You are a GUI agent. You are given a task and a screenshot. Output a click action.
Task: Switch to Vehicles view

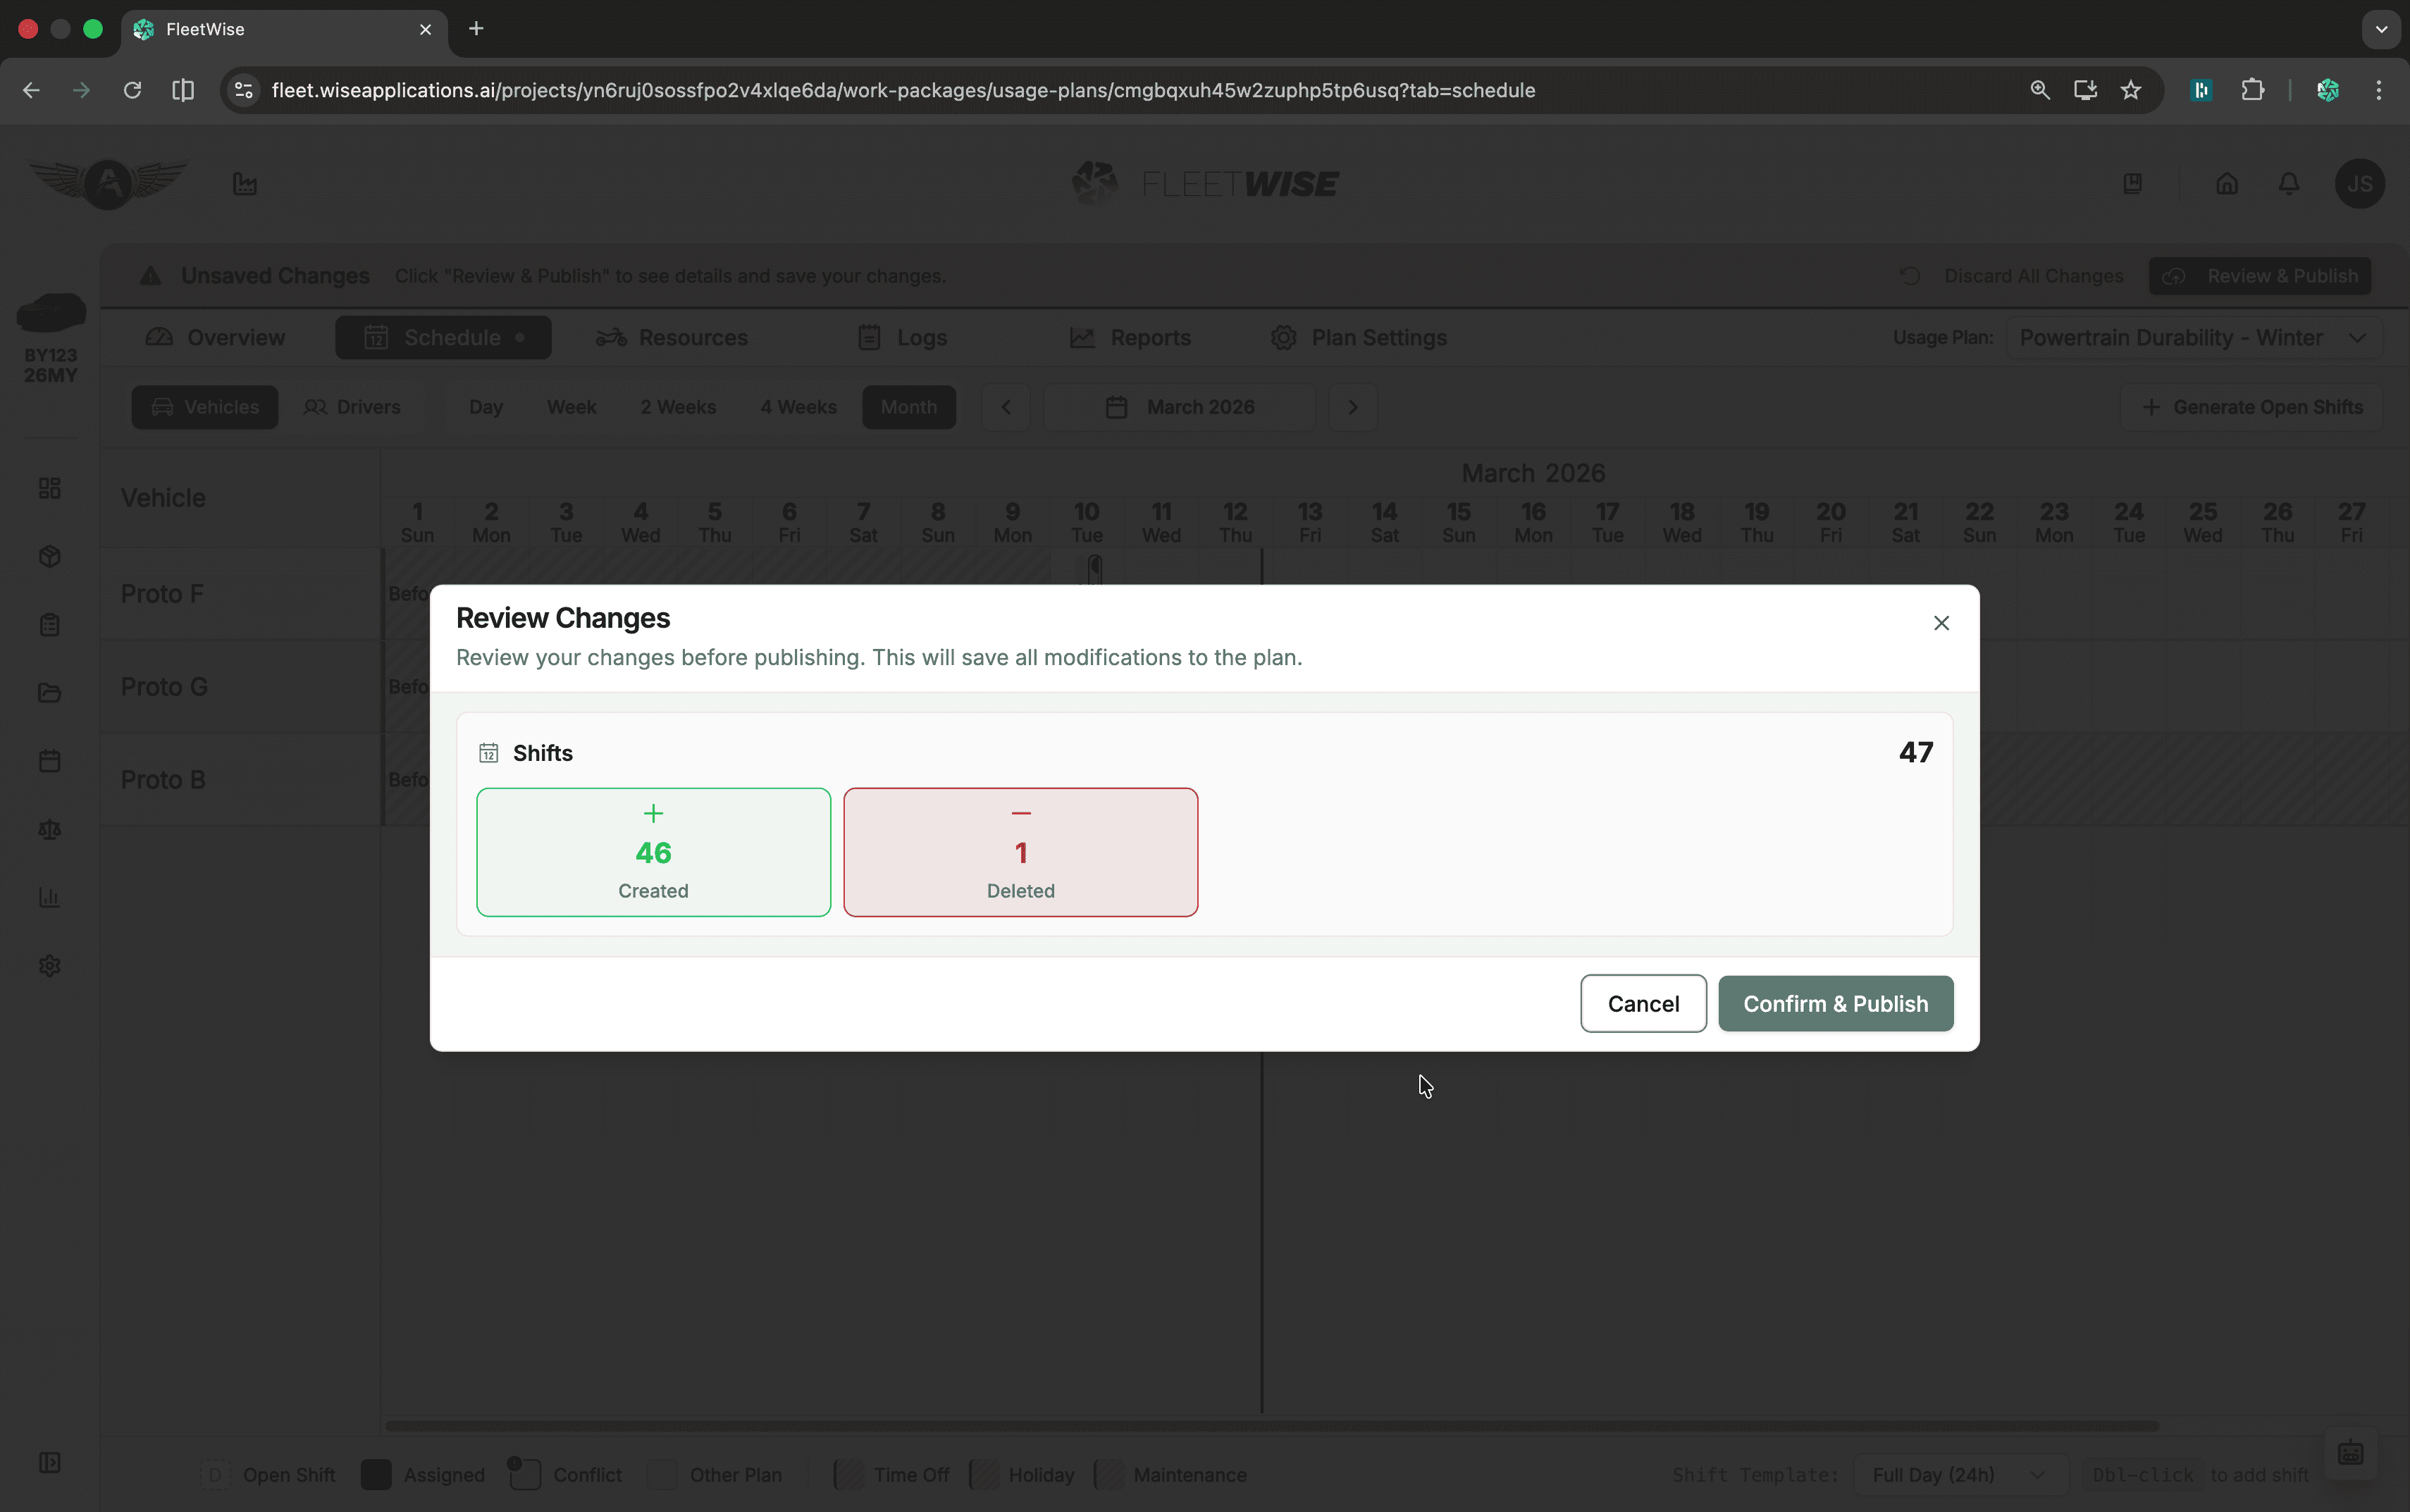click(205, 407)
